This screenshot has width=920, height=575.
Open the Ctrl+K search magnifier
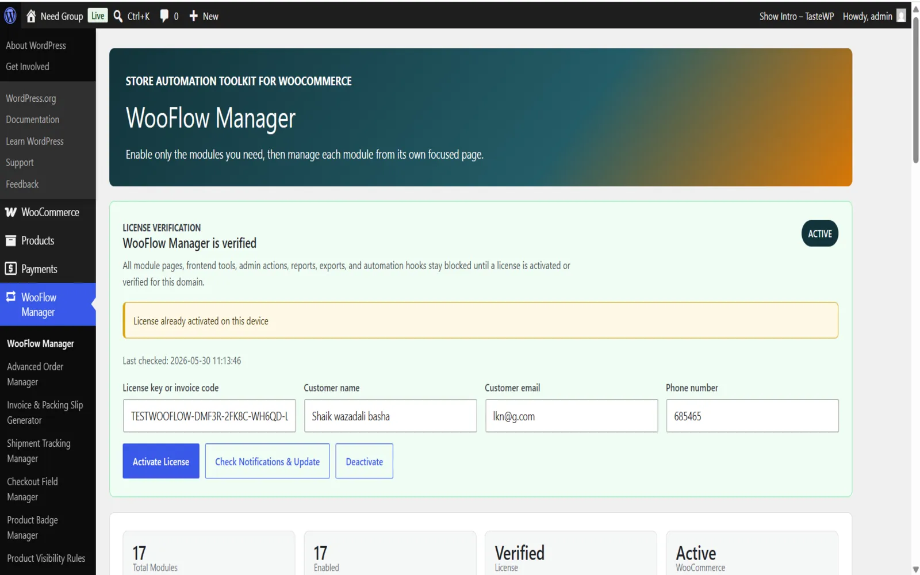pyautogui.click(x=118, y=16)
